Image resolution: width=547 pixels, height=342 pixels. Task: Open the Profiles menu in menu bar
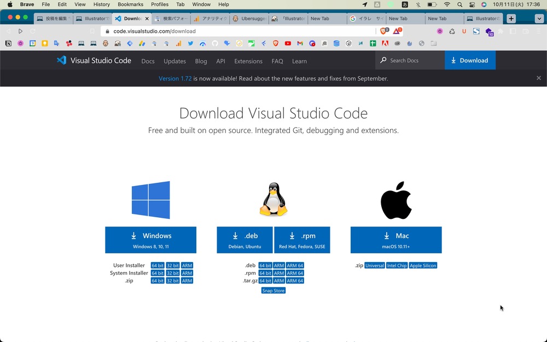pyautogui.click(x=160, y=4)
